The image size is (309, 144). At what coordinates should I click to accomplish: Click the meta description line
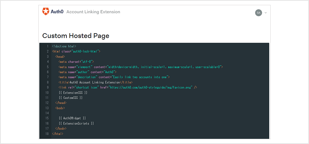point(114,77)
